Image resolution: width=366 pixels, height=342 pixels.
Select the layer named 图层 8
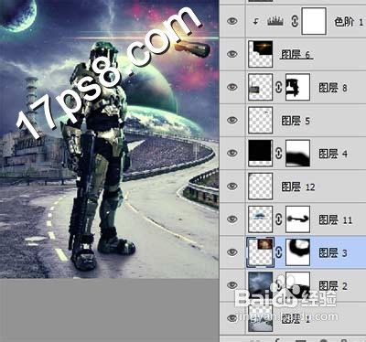[333, 88]
